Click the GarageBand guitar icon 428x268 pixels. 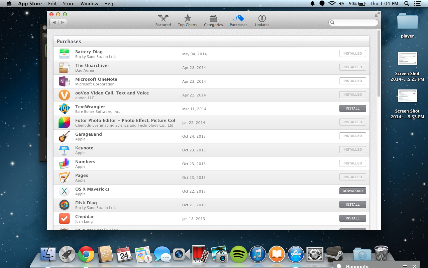[x=64, y=136]
